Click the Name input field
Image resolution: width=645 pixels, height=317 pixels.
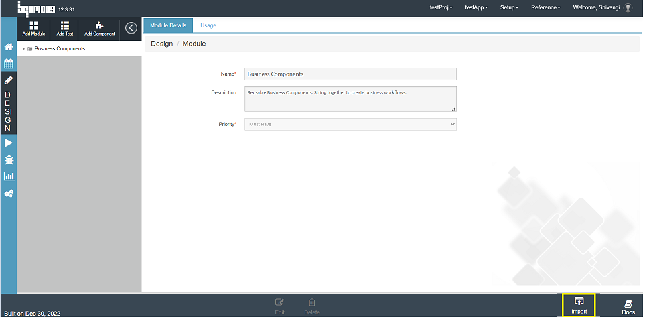pos(350,74)
